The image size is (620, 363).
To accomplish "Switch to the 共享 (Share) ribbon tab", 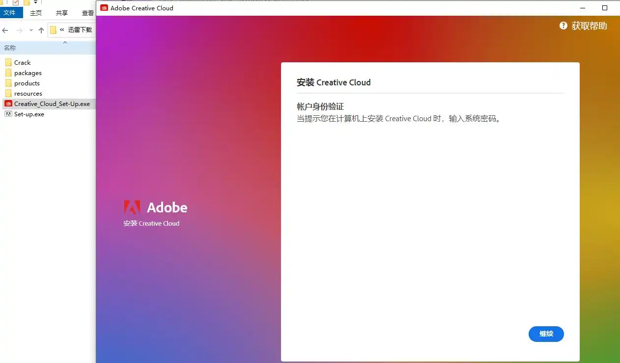I will tap(62, 13).
